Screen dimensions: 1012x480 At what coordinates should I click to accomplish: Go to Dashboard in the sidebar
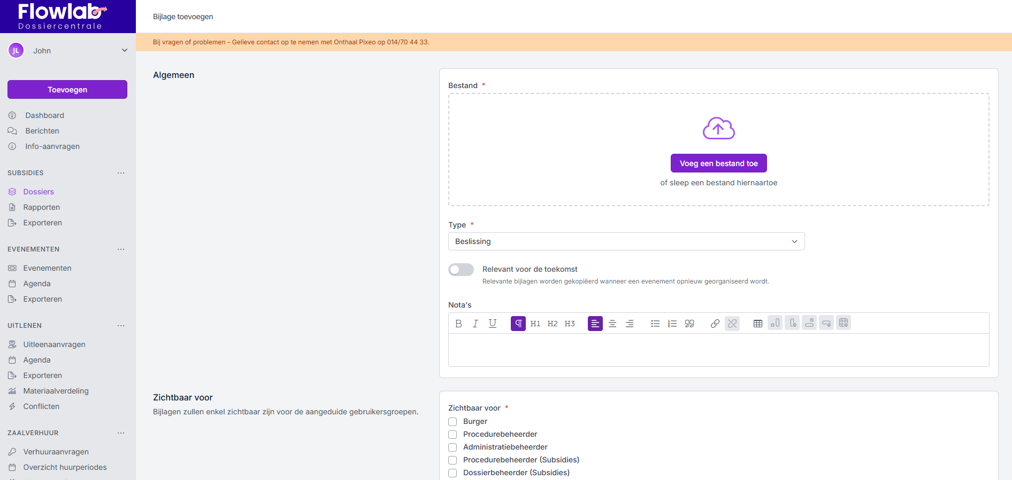(44, 115)
